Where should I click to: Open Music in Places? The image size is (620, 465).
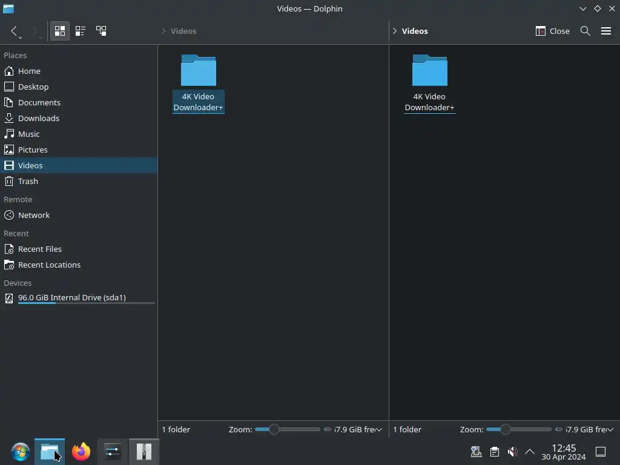pos(79,134)
